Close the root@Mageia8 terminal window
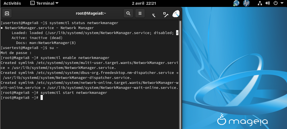The width and height of the screenshot is (287, 129). [x=176, y=14]
